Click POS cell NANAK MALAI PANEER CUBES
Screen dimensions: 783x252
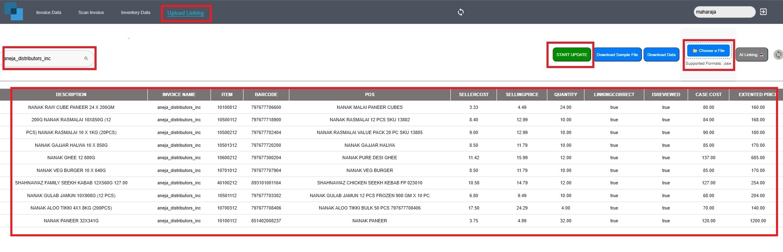(x=370, y=107)
